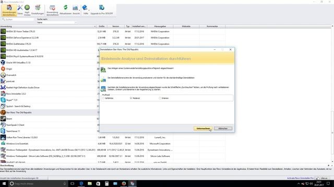Sort by the Typ column header
This screenshot has width=334, height=187.
coord(127,26)
